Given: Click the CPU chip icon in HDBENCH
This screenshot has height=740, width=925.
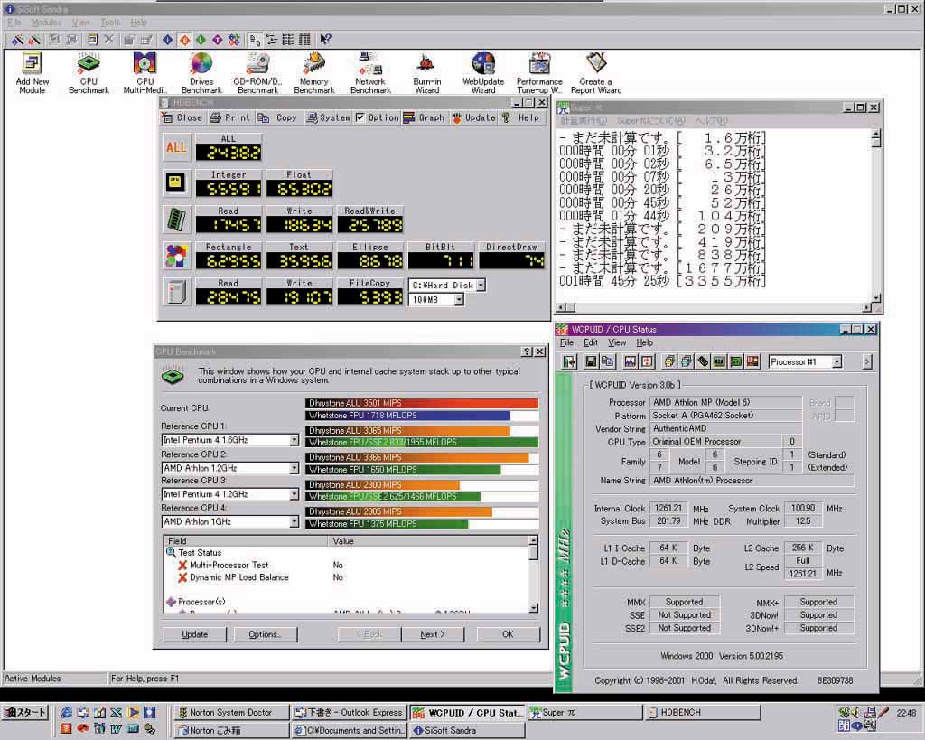Looking at the screenshot, I should tap(176, 183).
